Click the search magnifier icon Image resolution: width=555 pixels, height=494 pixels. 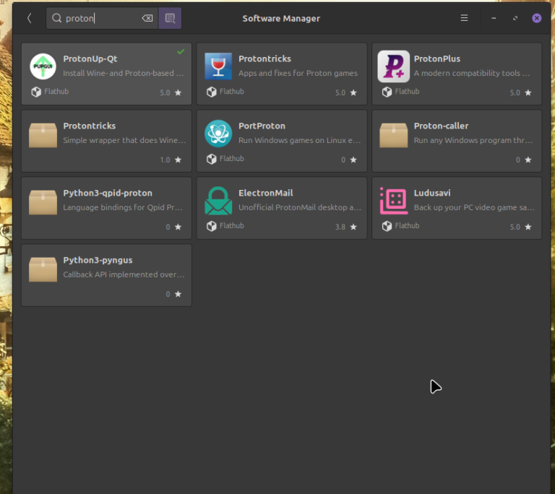56,18
